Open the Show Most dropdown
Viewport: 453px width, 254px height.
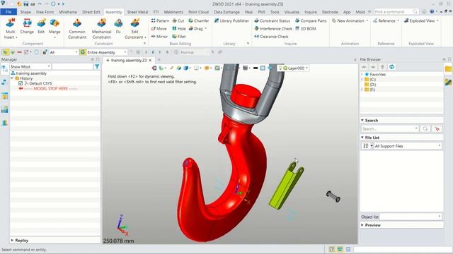(x=30, y=66)
